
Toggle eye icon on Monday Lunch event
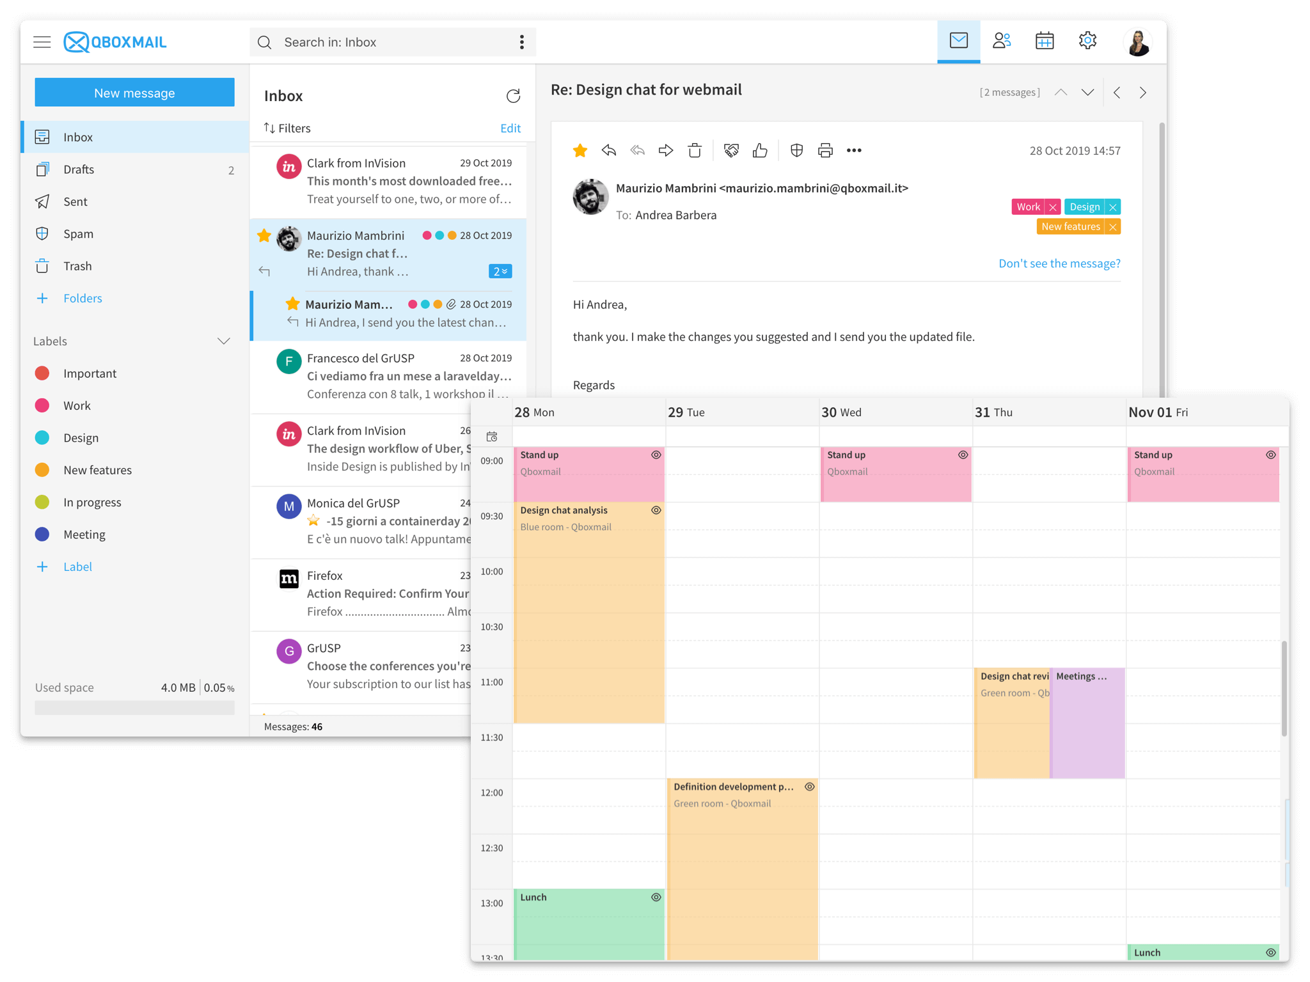pos(656,897)
